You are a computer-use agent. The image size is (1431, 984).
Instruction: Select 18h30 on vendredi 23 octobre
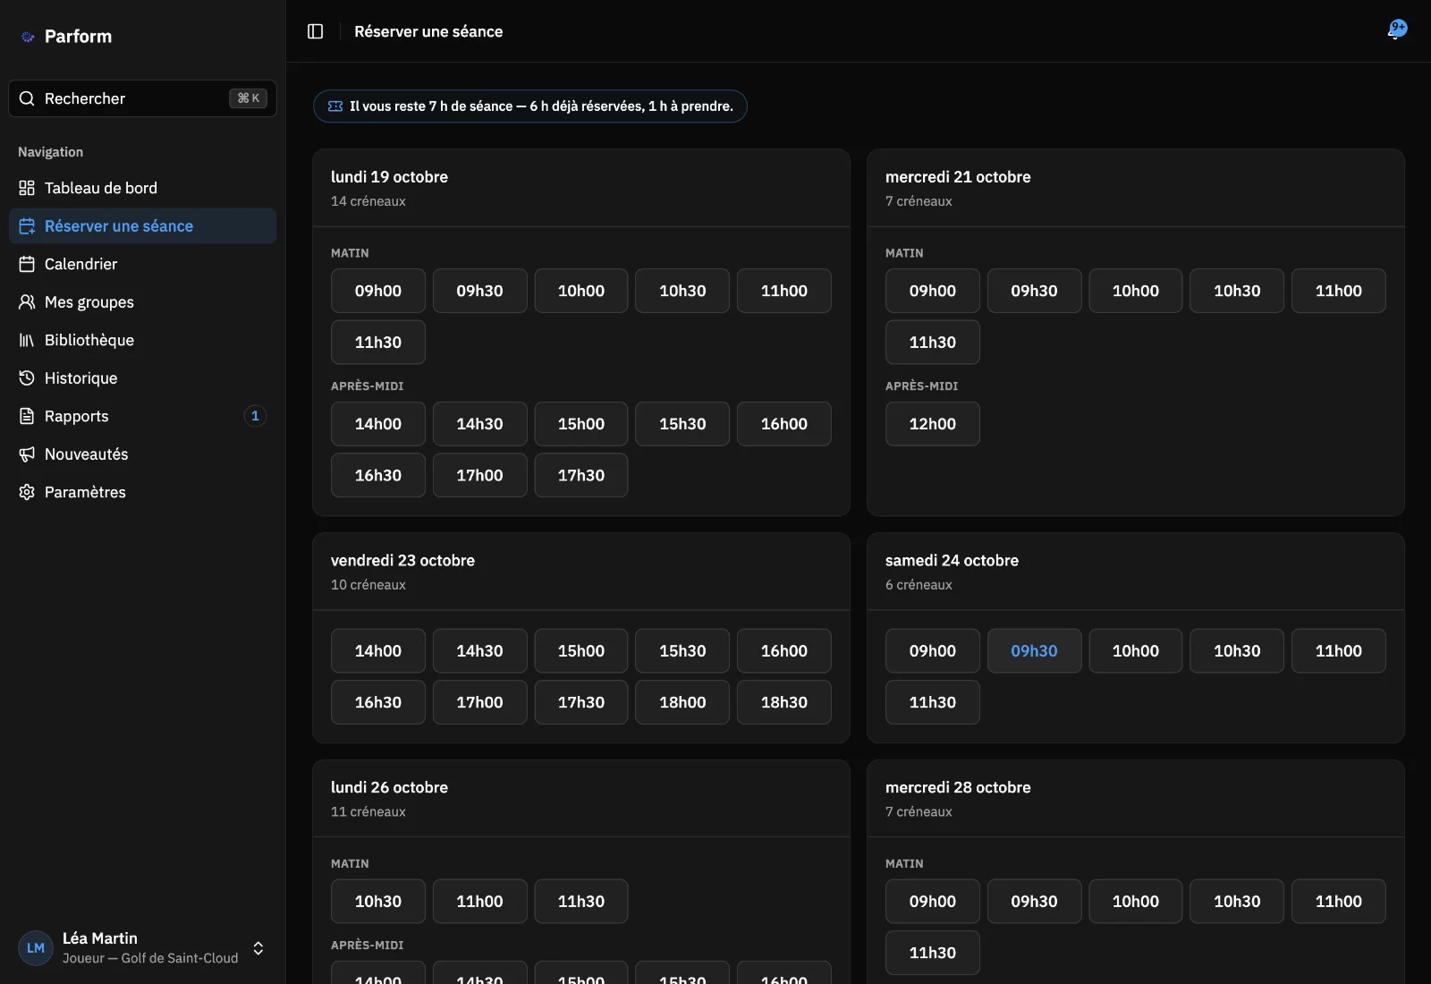point(784,702)
